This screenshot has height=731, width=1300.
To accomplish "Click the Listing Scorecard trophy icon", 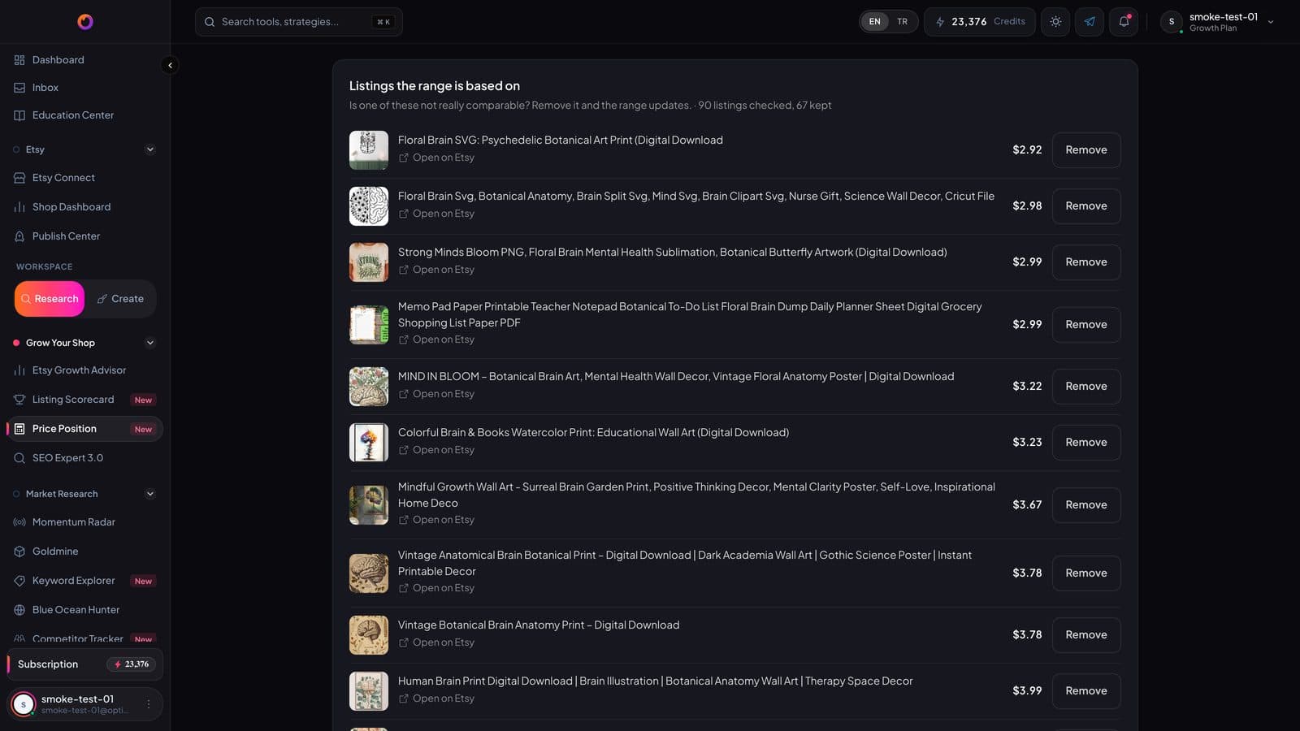I will pyautogui.click(x=19, y=400).
